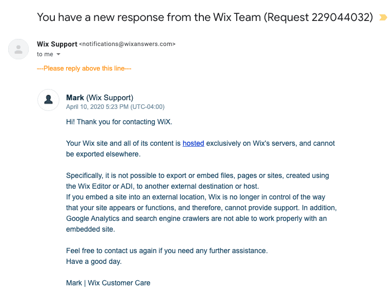Click the "be exported elsewhere." text line
The height and width of the screenshot is (292, 392).
103,154
